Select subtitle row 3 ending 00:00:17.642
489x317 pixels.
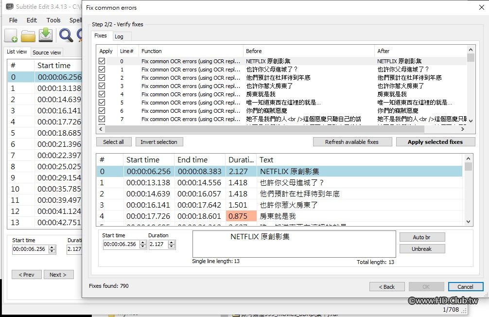(279, 205)
